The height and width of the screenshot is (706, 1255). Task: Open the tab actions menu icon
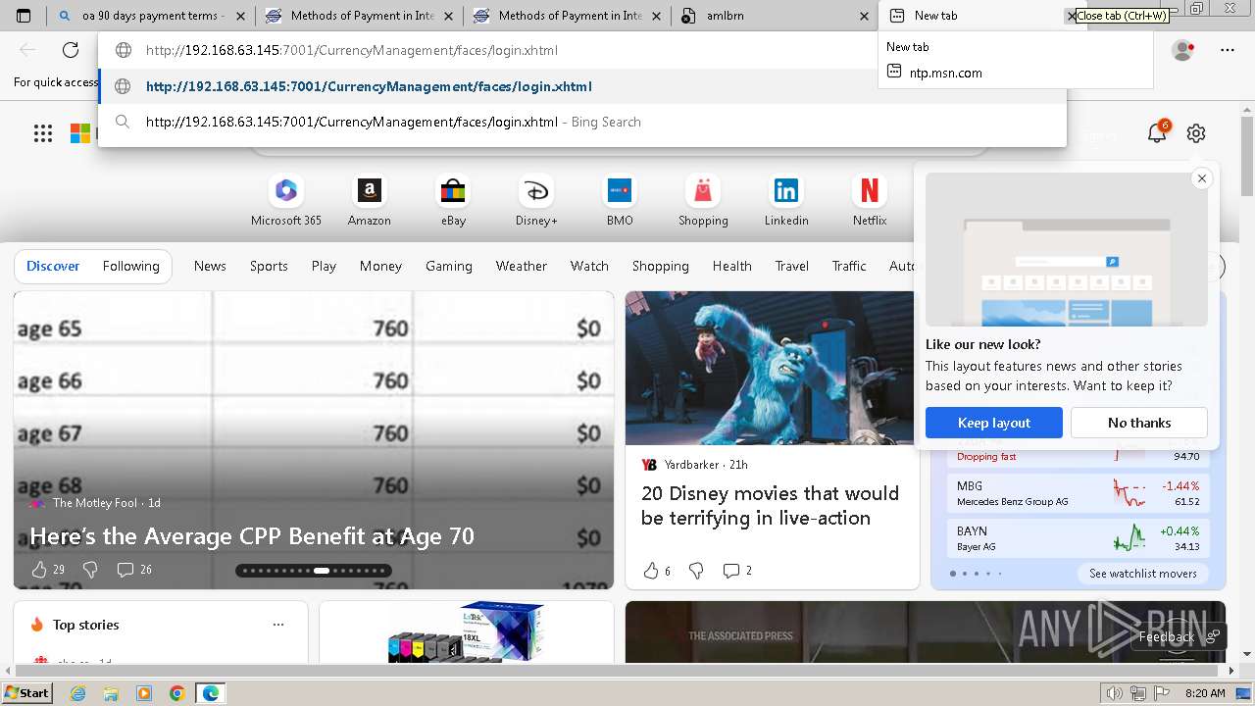point(24,16)
